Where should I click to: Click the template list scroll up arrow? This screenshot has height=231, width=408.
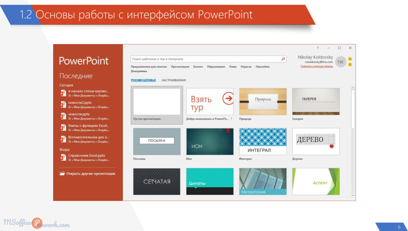pos(353,88)
